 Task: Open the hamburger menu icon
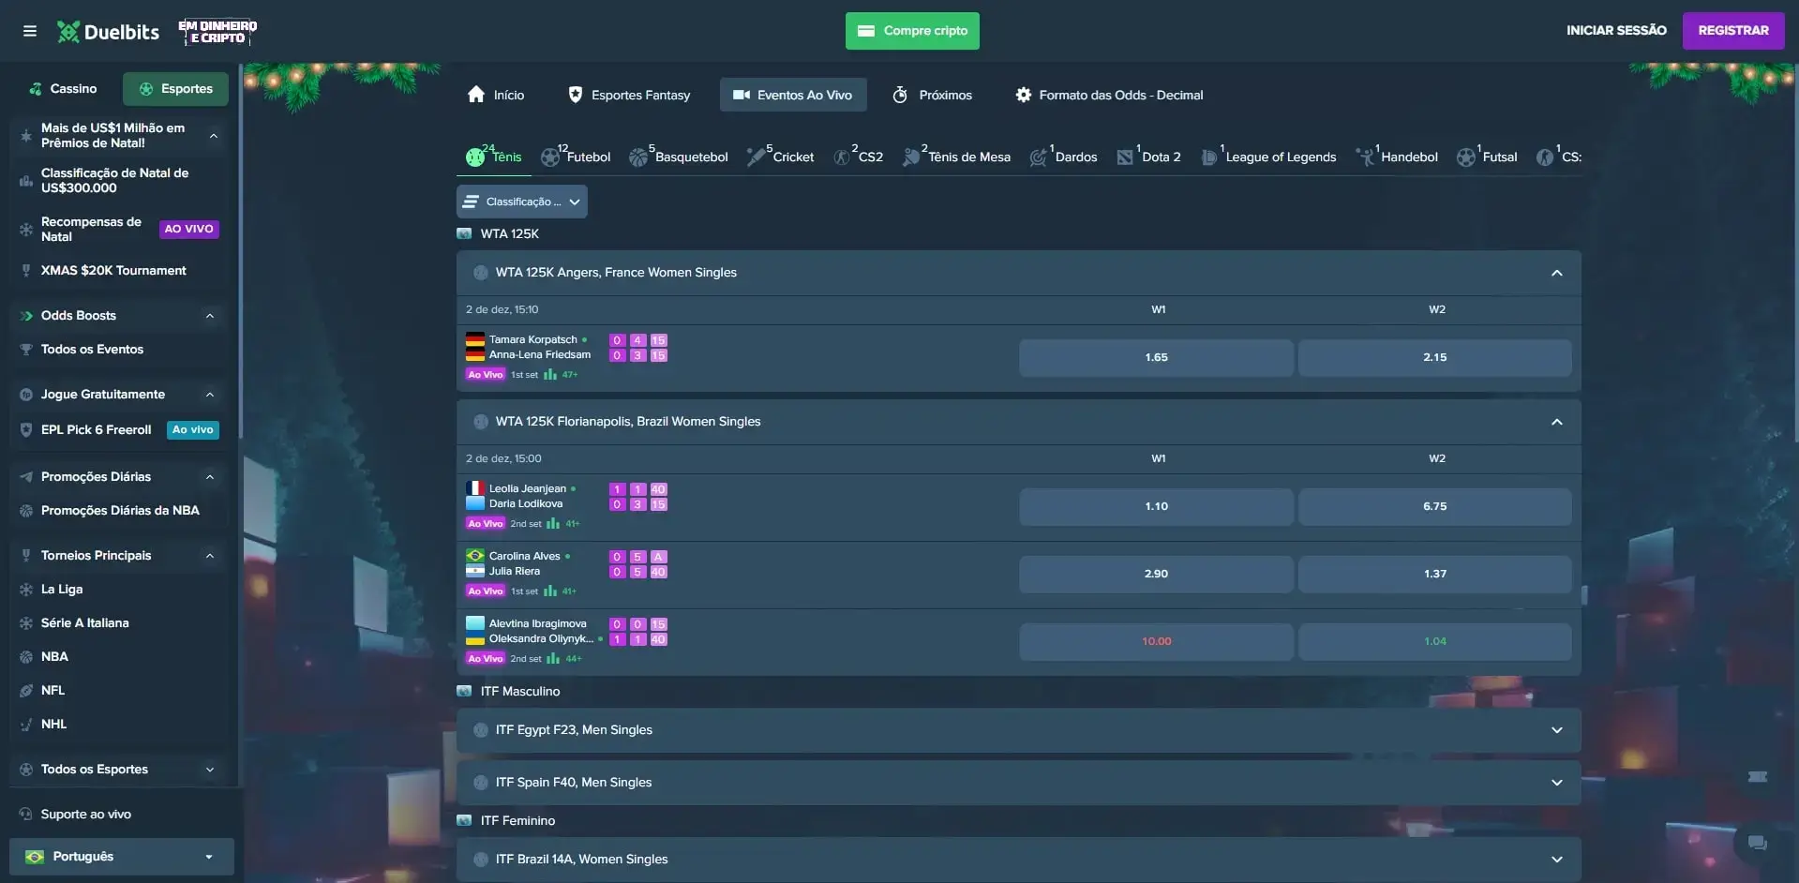click(x=30, y=31)
